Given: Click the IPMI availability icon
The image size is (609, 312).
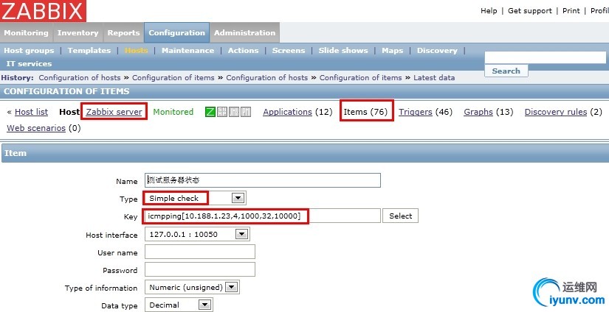Looking at the screenshot, I should (x=246, y=113).
